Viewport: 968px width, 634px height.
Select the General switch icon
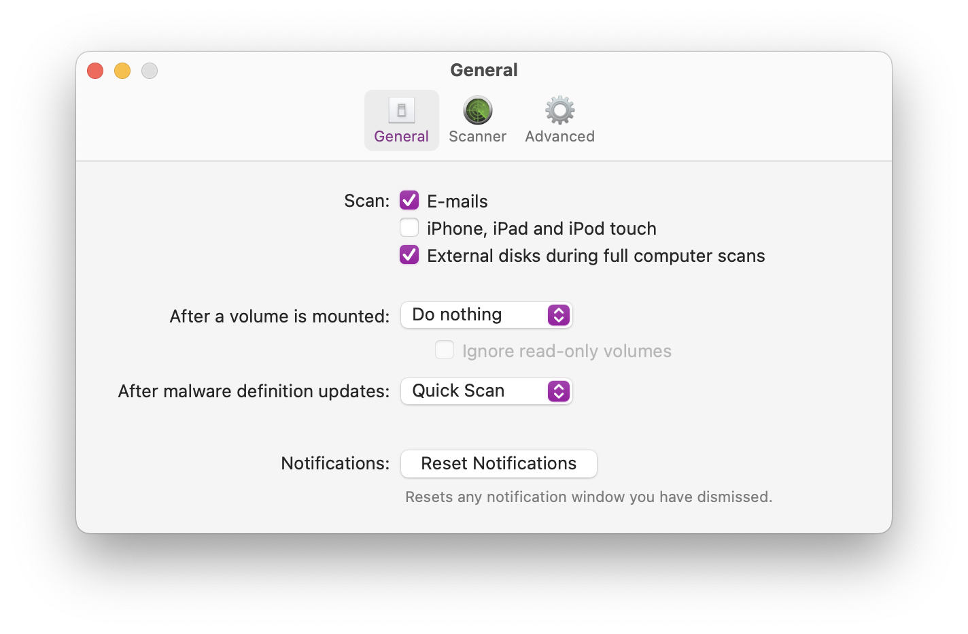(x=402, y=110)
